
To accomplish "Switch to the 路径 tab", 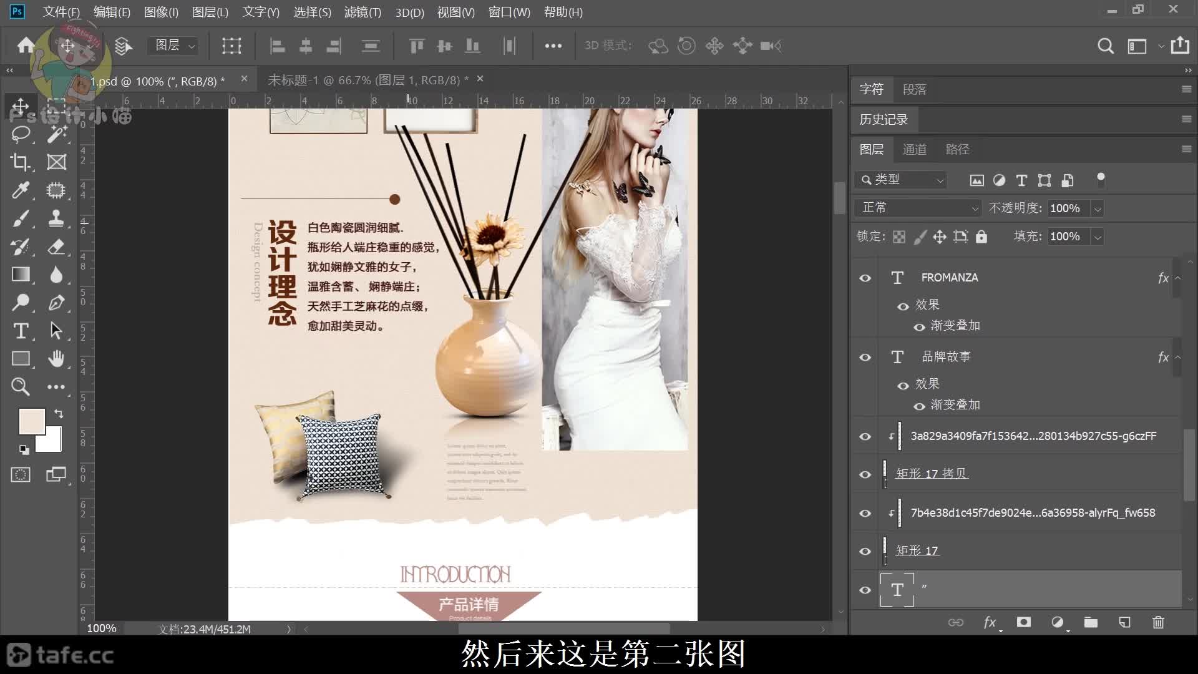I will coord(958,149).
